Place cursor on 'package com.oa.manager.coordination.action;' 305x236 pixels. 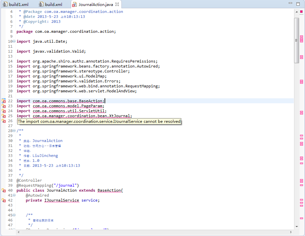[66, 31]
